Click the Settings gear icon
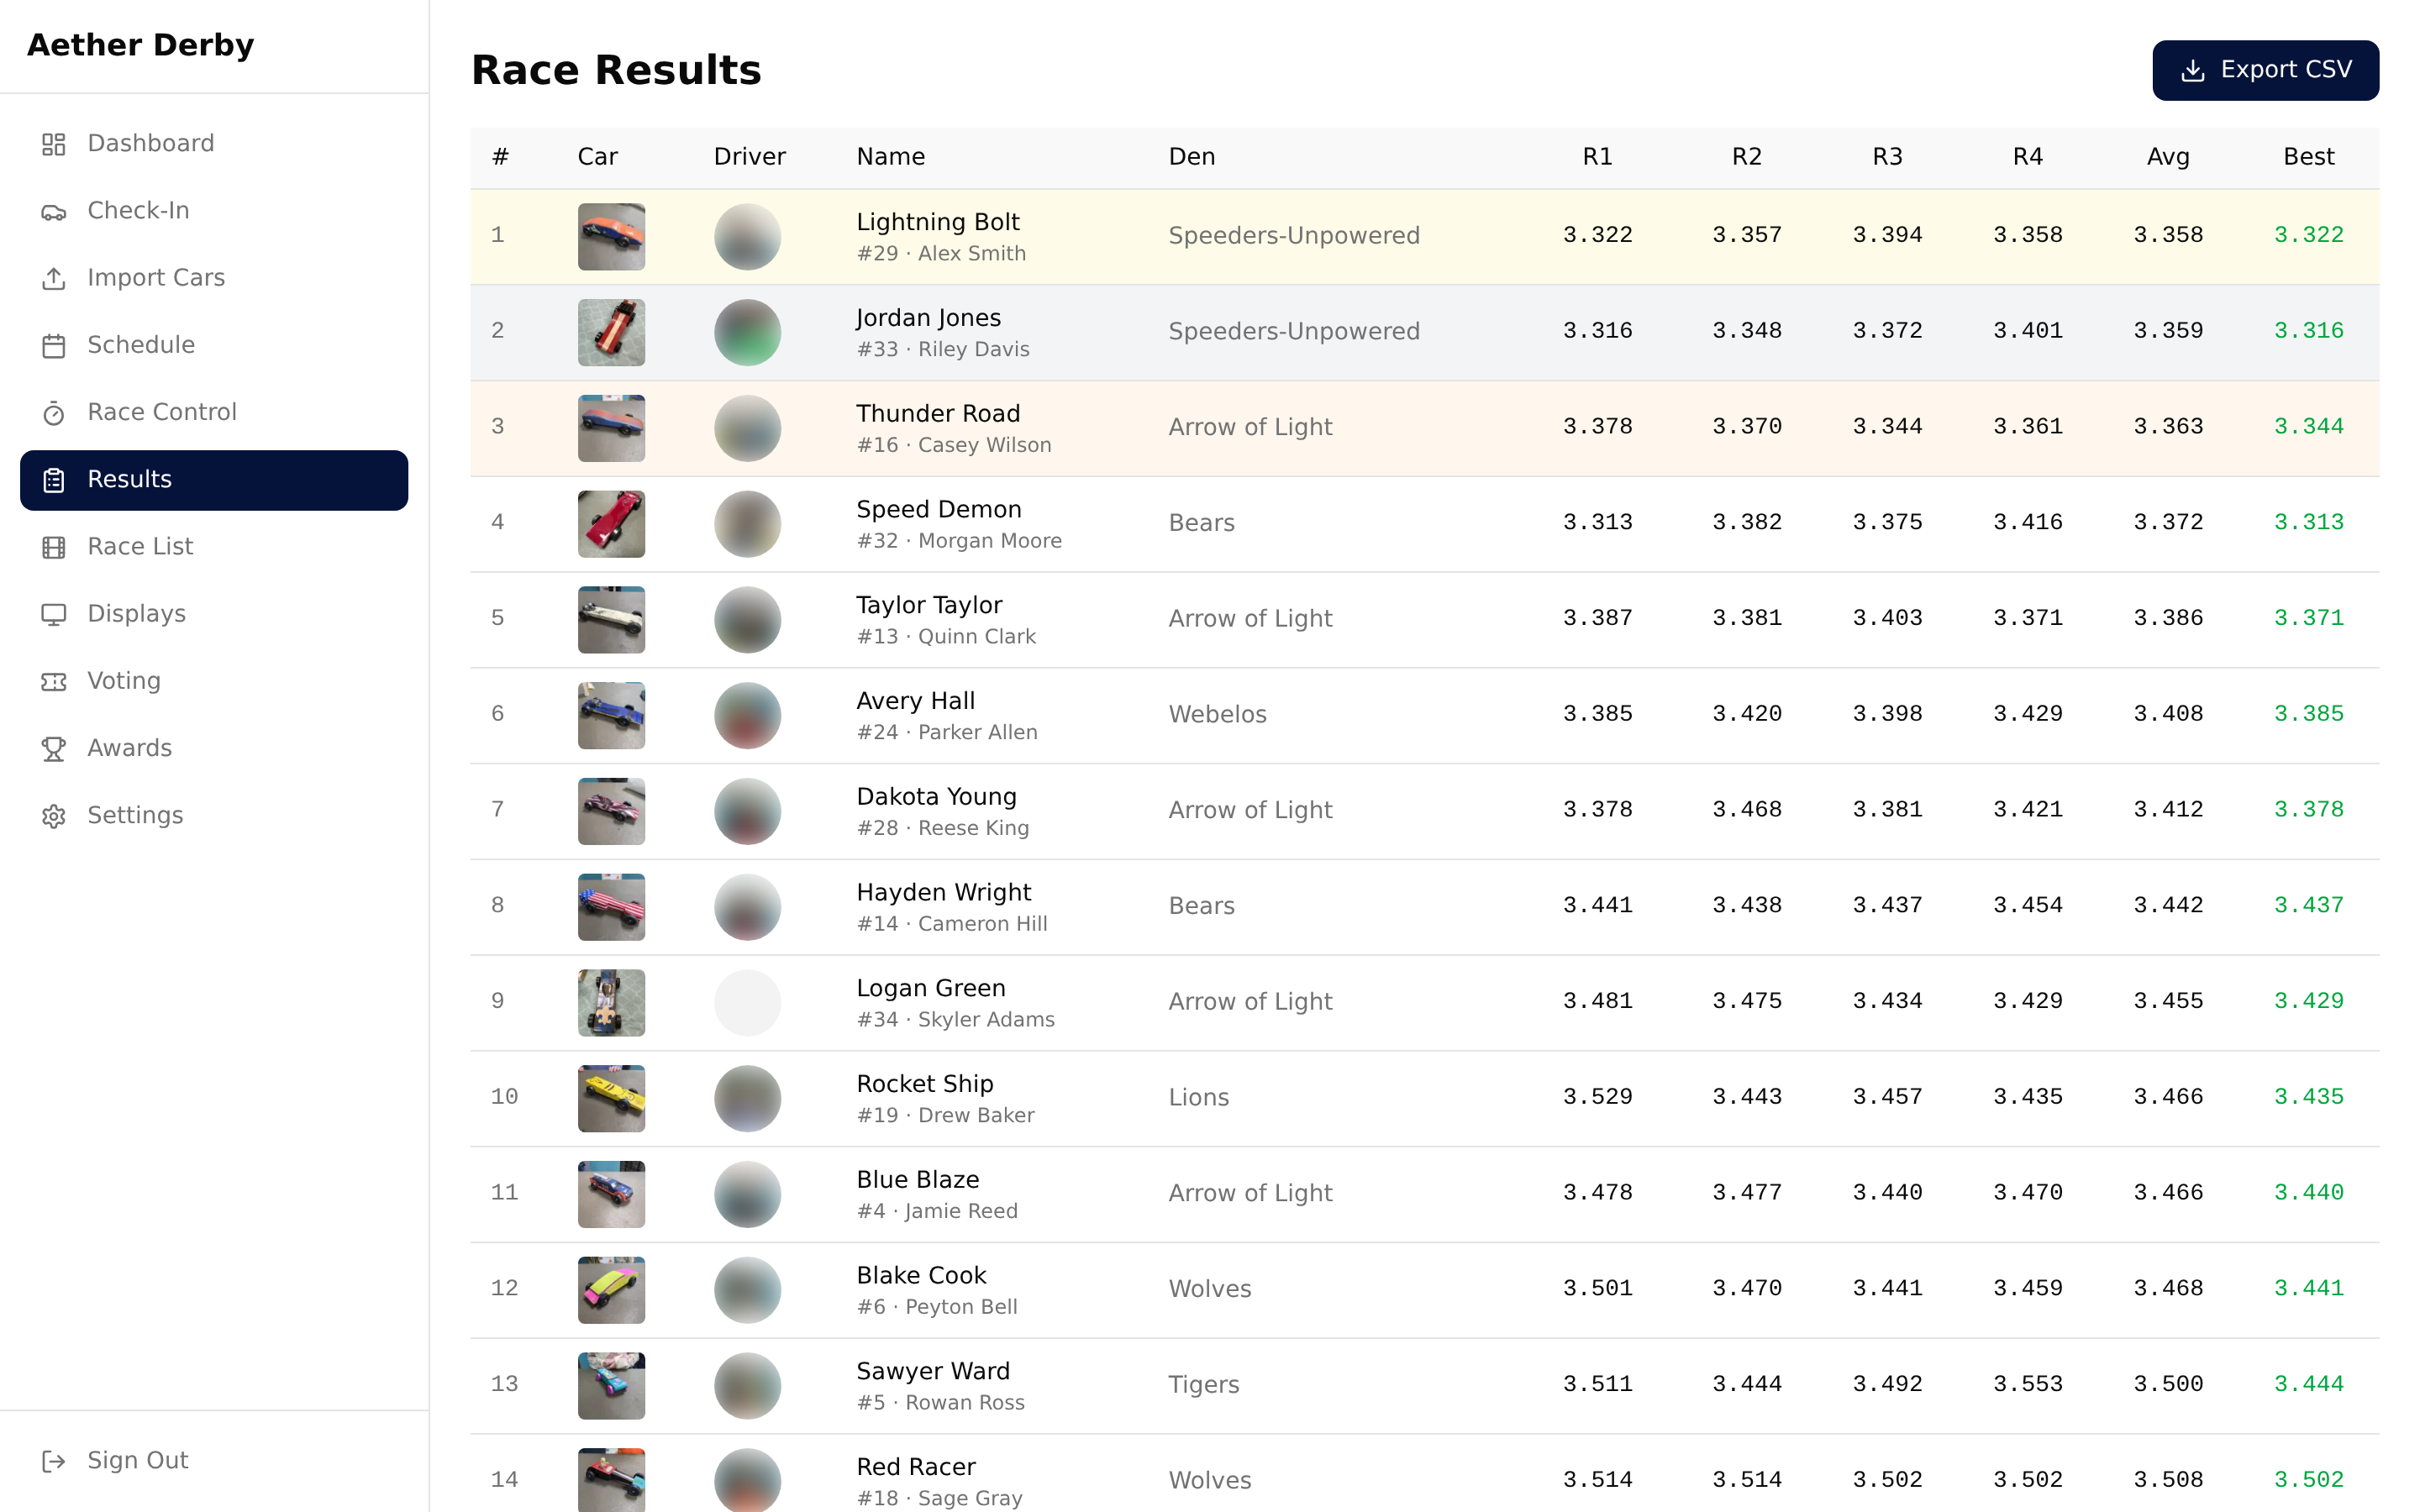The width and height of the screenshot is (2420, 1512). click(x=53, y=815)
